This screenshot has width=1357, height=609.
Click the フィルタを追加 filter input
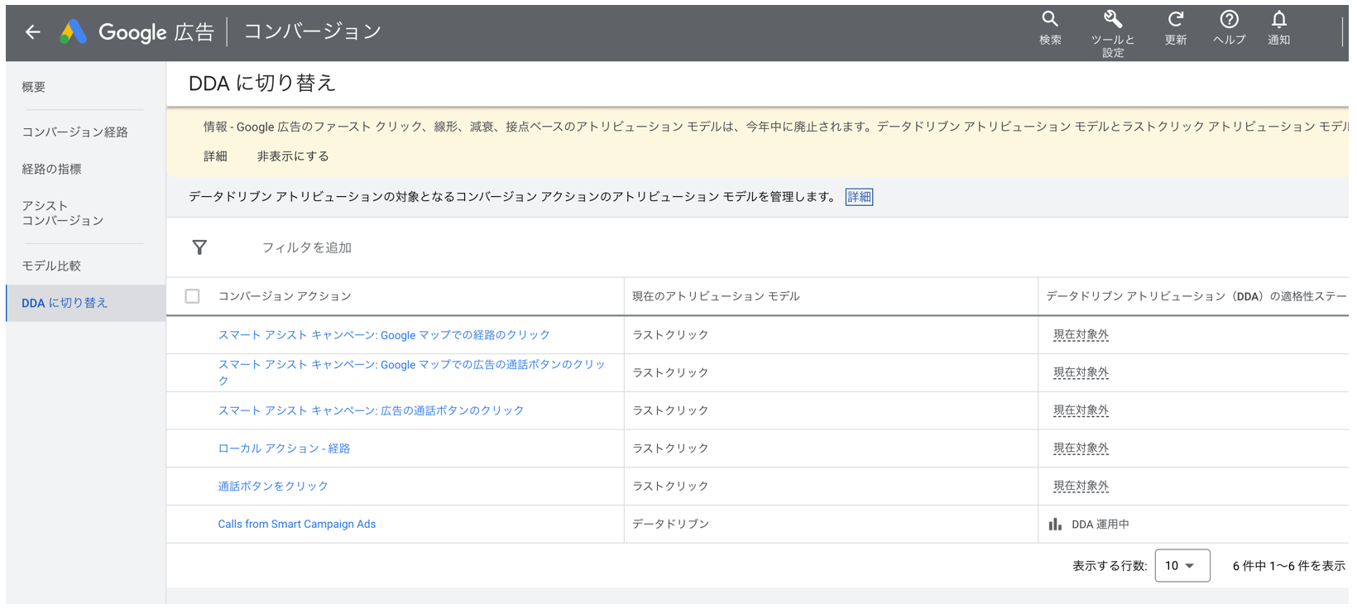click(307, 247)
